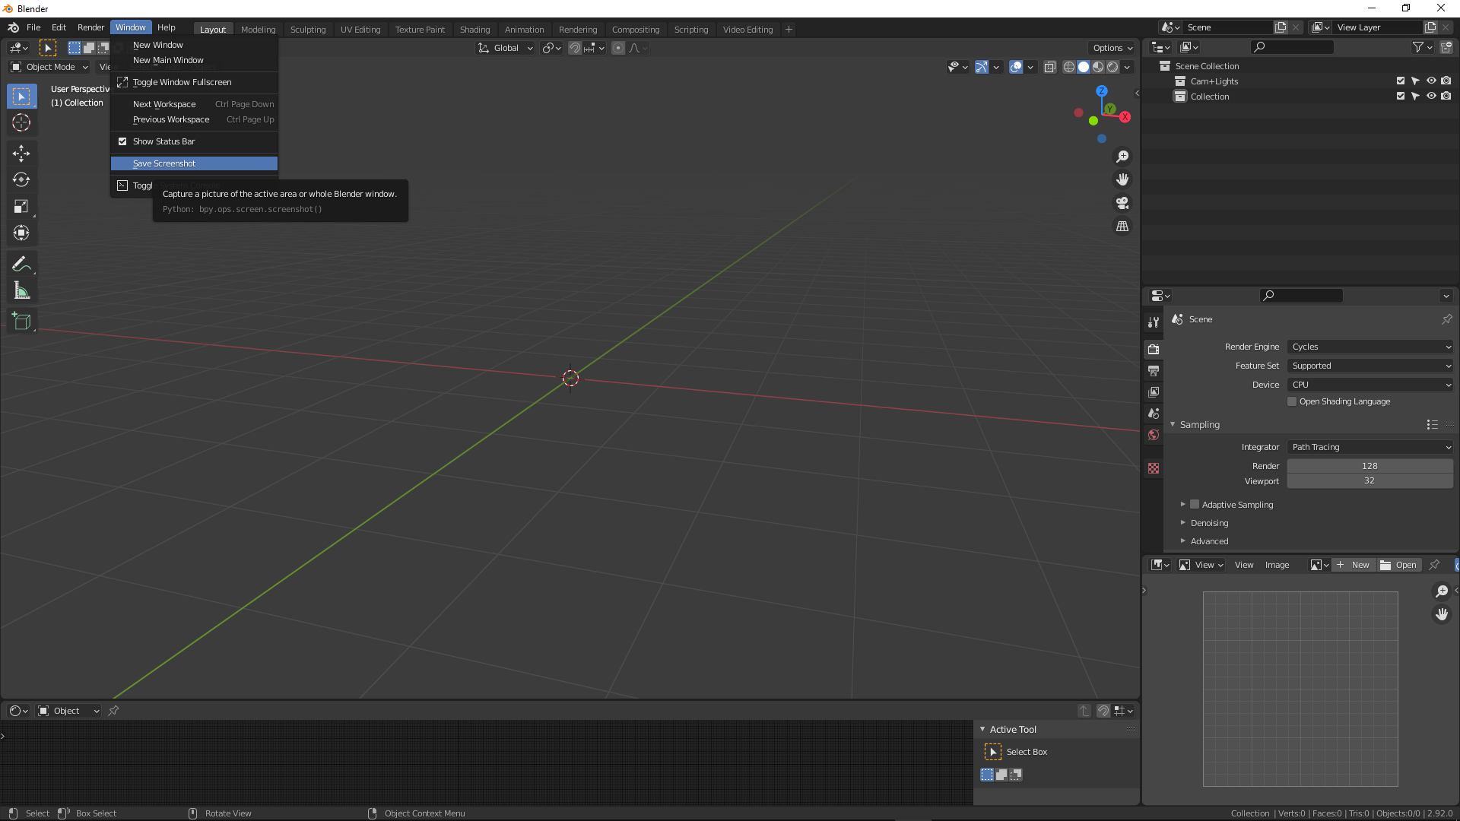This screenshot has width=1460, height=821.
Task: Click the outliner search field
Action: coord(1293,47)
